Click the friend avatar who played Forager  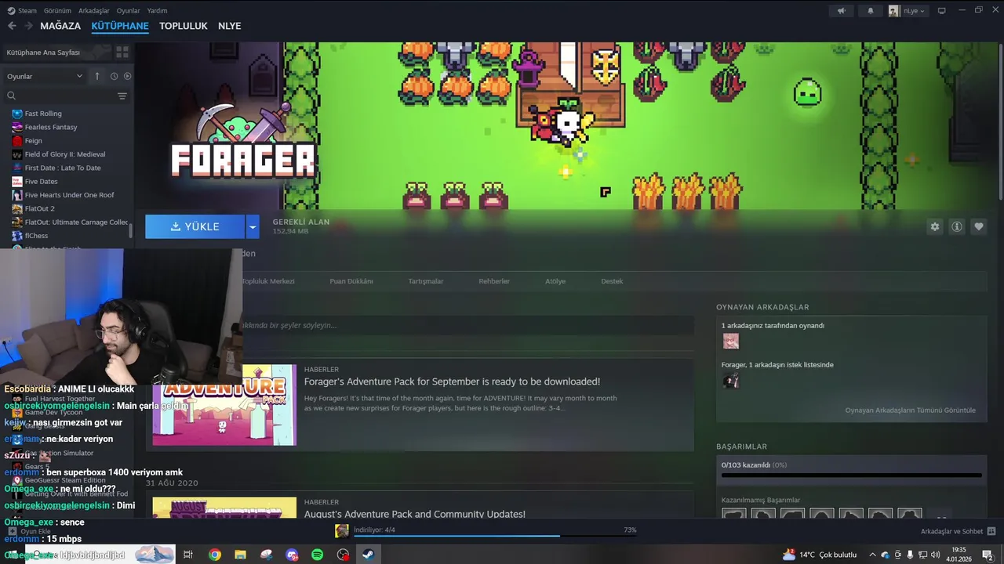point(730,342)
